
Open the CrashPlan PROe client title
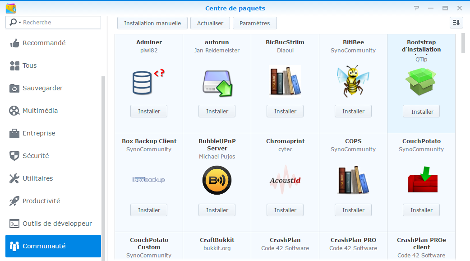tap(421, 243)
